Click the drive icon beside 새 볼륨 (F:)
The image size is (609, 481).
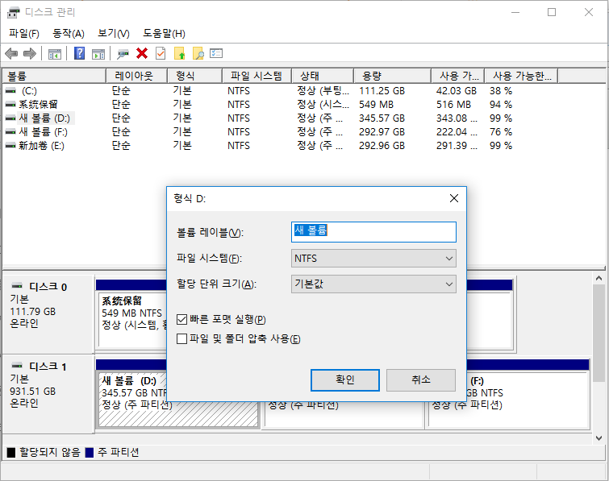point(10,132)
